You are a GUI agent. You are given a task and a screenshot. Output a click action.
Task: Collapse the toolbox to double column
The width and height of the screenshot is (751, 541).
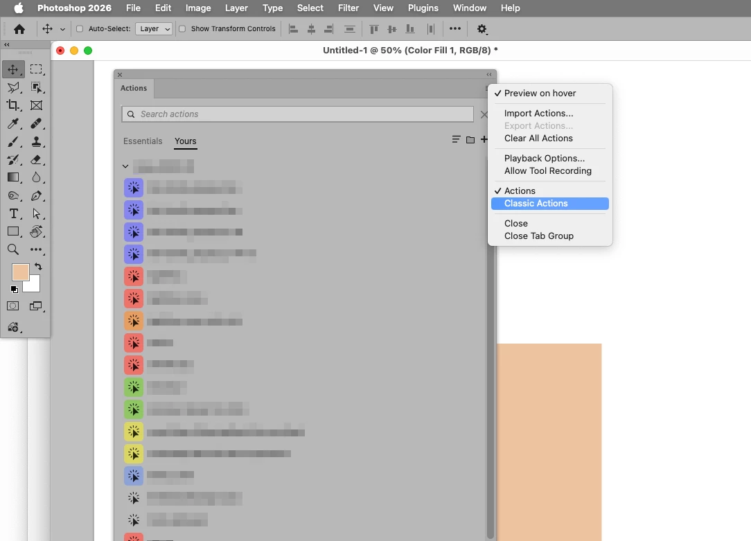7,44
